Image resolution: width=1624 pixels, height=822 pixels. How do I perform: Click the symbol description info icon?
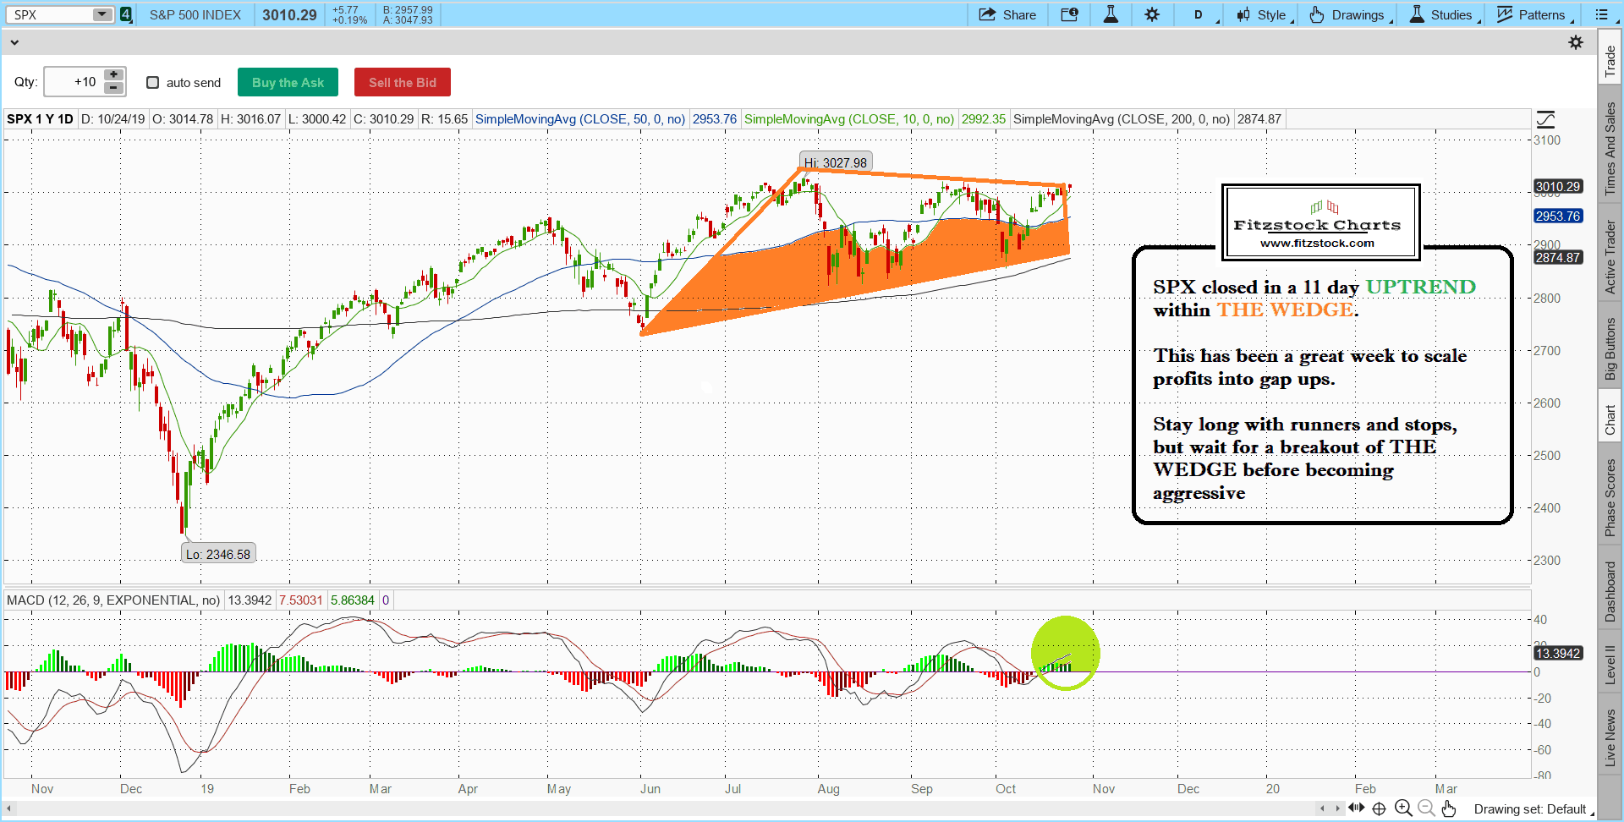tap(1069, 14)
